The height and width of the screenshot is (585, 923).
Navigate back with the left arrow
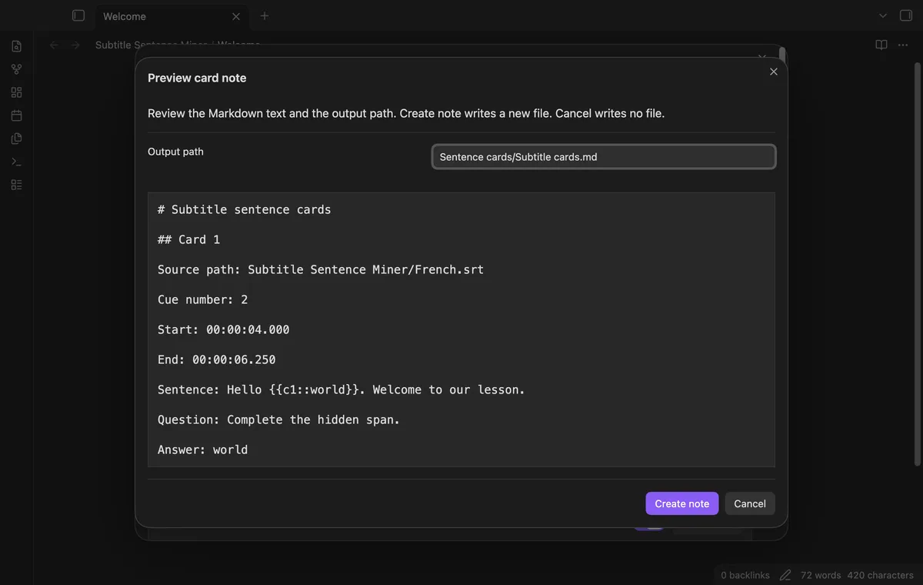coord(54,45)
